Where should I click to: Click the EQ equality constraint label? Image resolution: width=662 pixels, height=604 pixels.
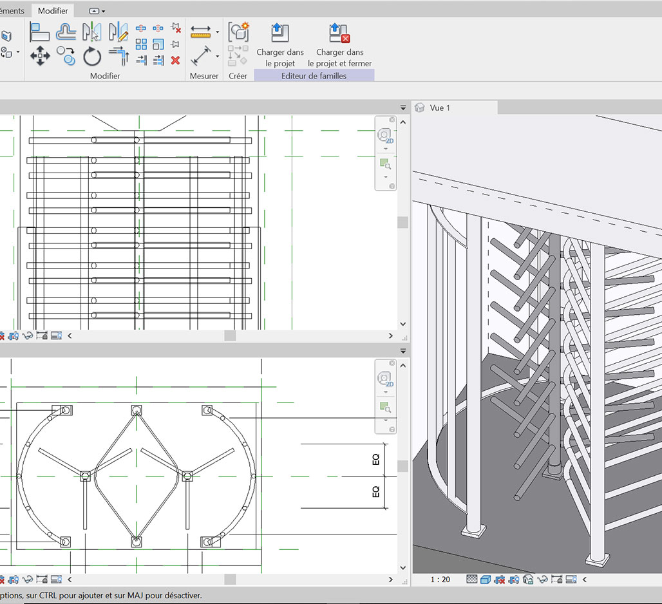(x=376, y=460)
